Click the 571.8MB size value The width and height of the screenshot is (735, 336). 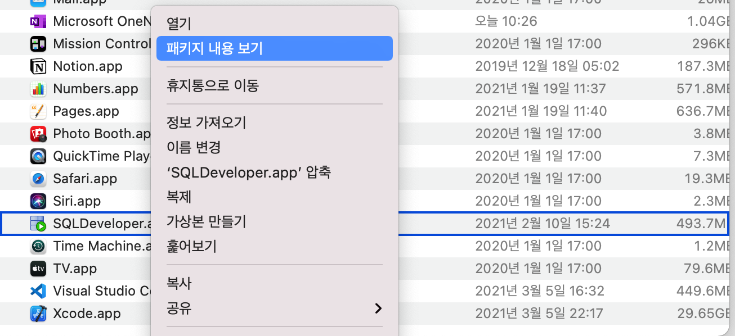702,89
